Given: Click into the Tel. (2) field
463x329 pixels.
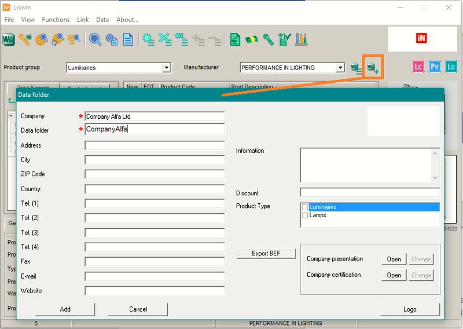Looking at the screenshot, I should tap(155, 218).
